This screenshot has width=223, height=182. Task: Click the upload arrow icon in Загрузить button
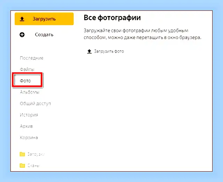pos(22,19)
